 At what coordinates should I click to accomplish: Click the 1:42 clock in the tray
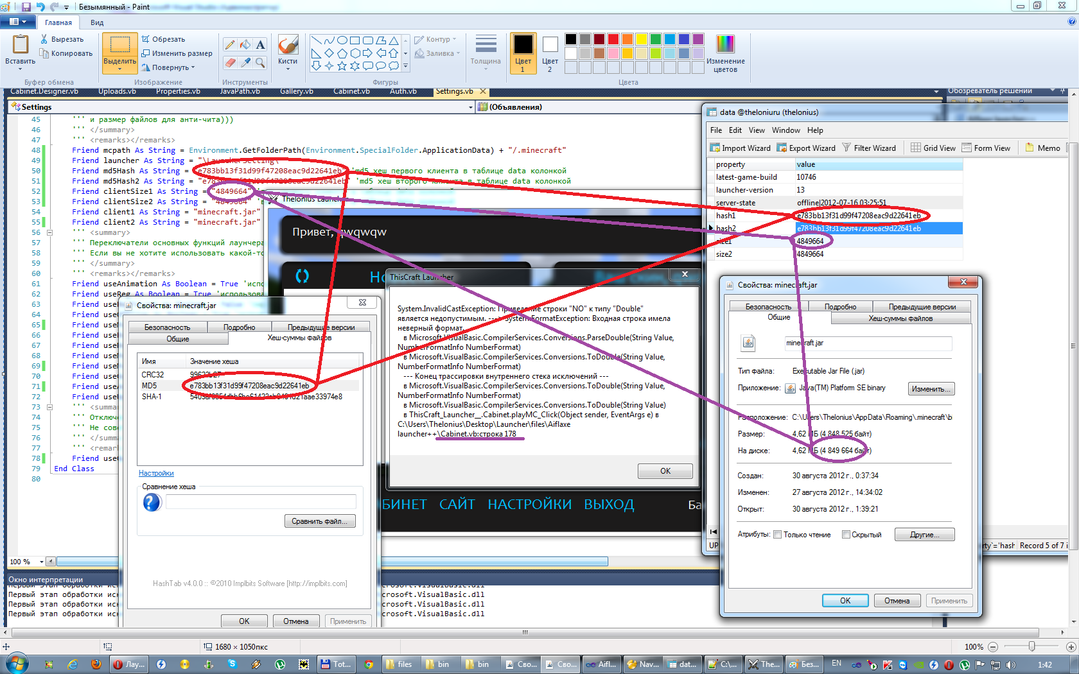[x=1045, y=665]
